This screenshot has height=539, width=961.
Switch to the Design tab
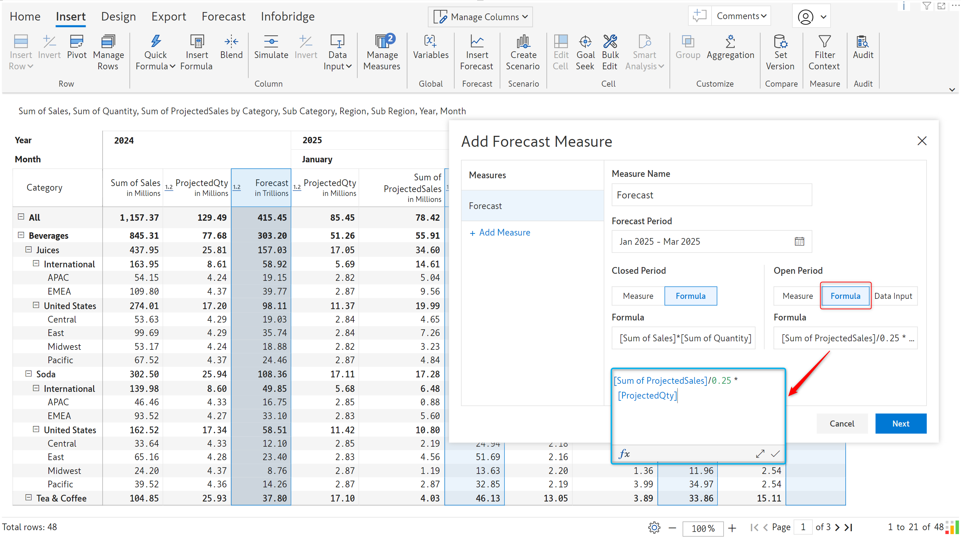[118, 16]
